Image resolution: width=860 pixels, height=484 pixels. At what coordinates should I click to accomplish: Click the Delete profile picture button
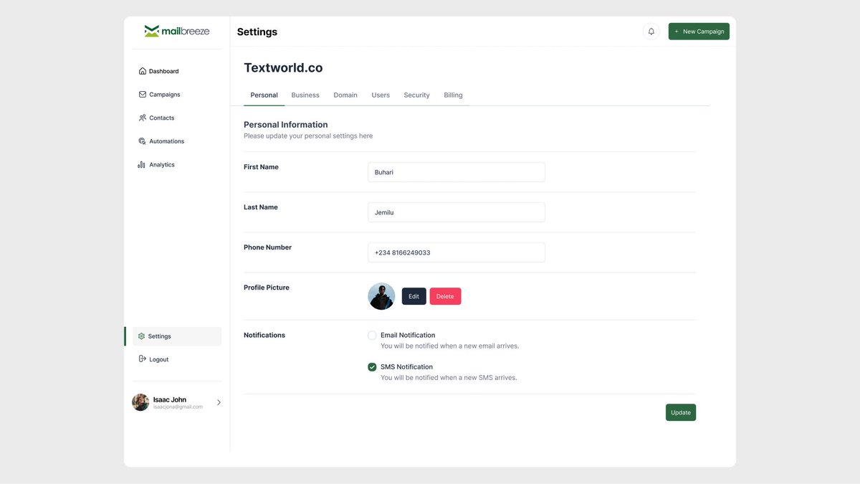pyautogui.click(x=445, y=296)
